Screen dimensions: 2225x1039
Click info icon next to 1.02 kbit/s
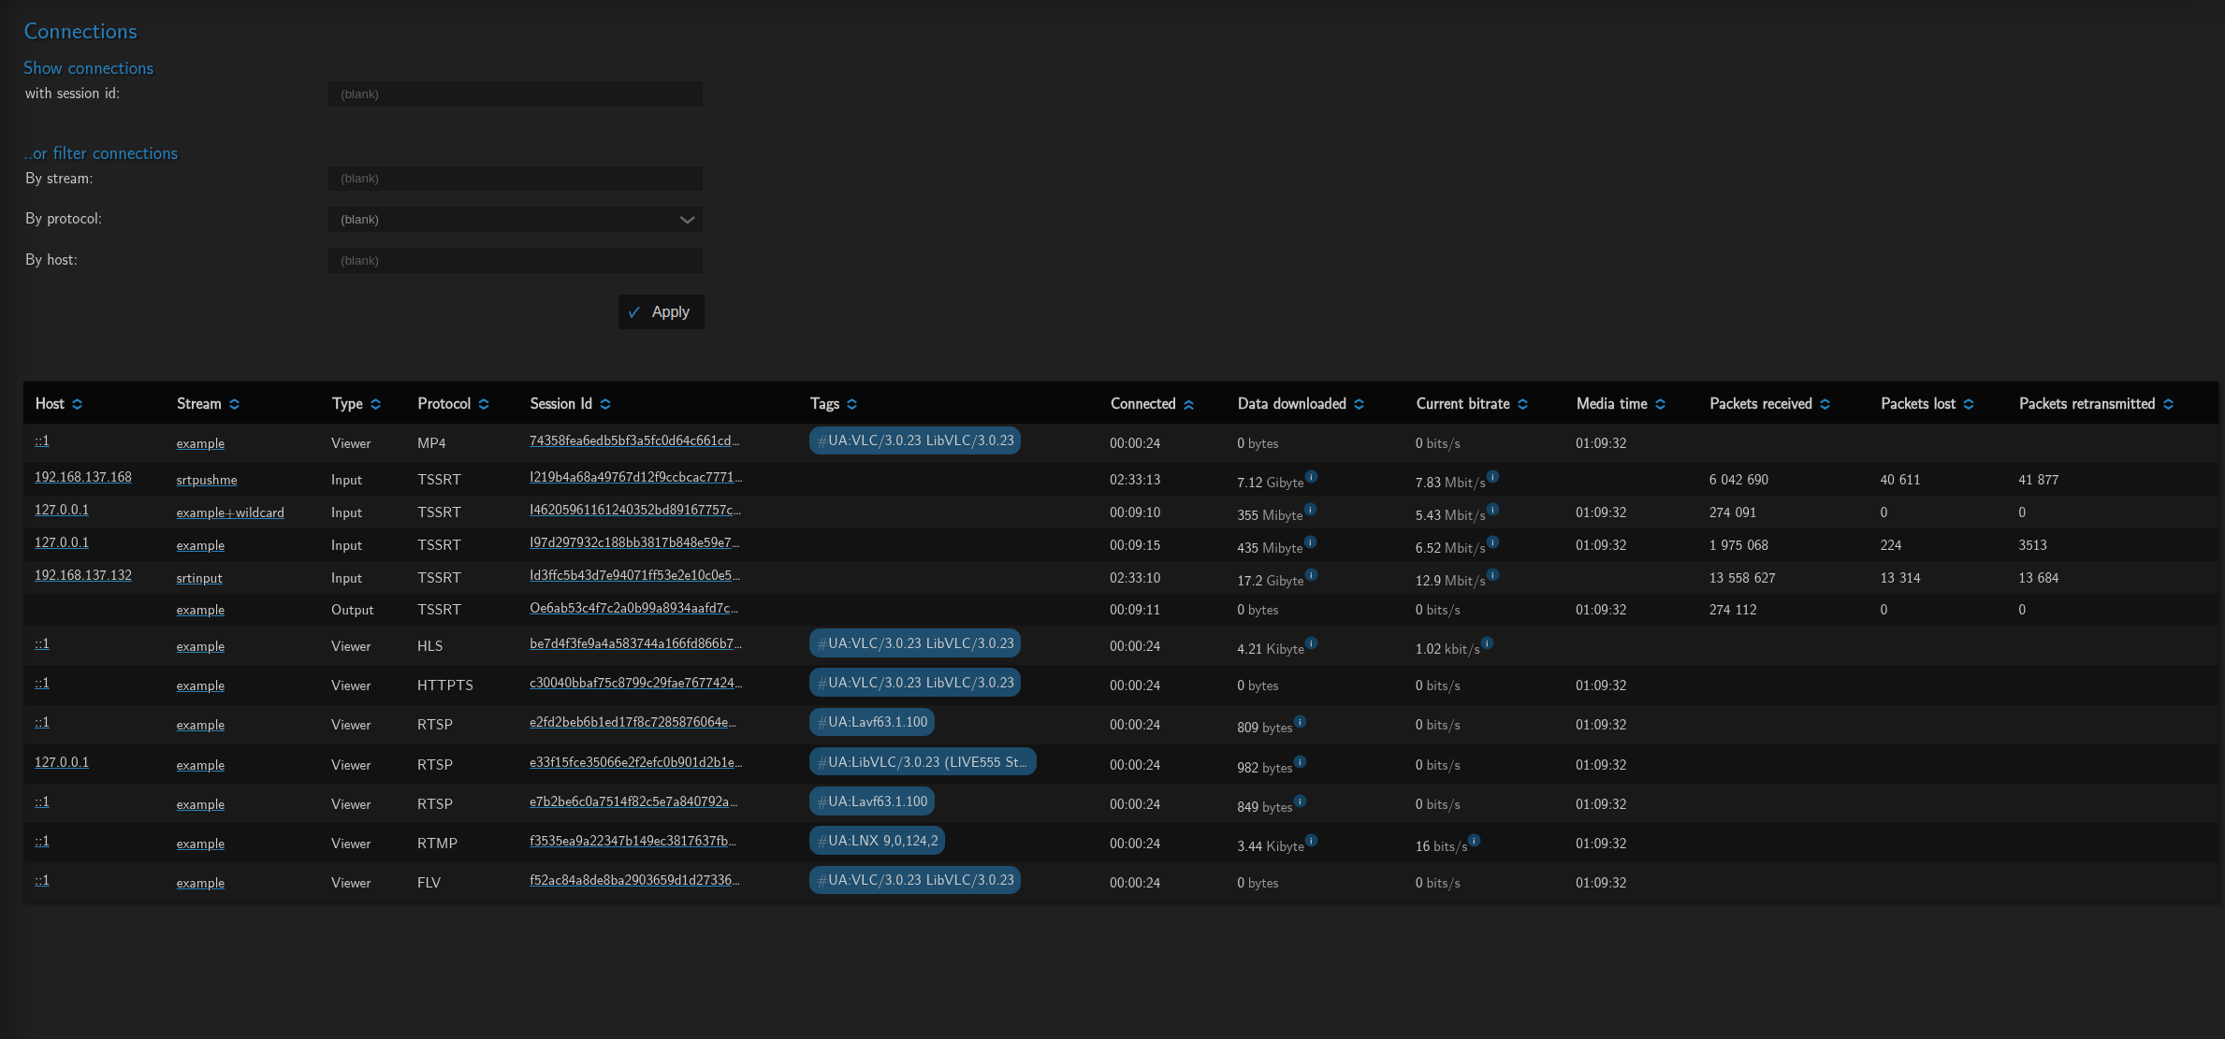pyautogui.click(x=1488, y=643)
